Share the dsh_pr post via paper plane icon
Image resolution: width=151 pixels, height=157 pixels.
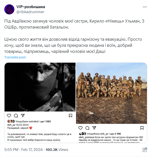(23, 116)
